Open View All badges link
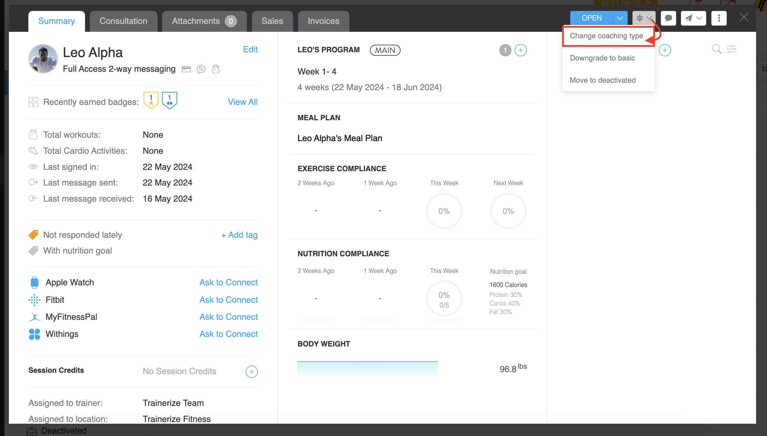The width and height of the screenshot is (767, 436). 243,102
